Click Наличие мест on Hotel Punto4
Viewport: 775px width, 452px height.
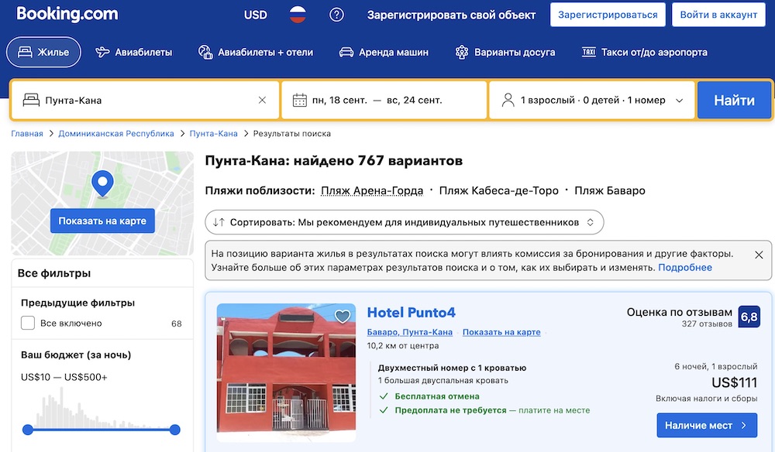[706, 426]
